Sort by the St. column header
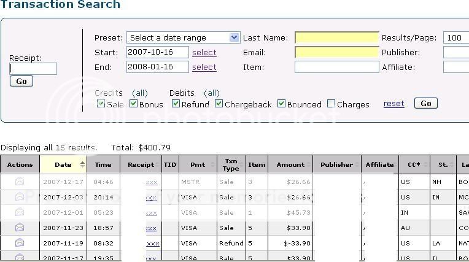469x262 pixels. [443, 164]
